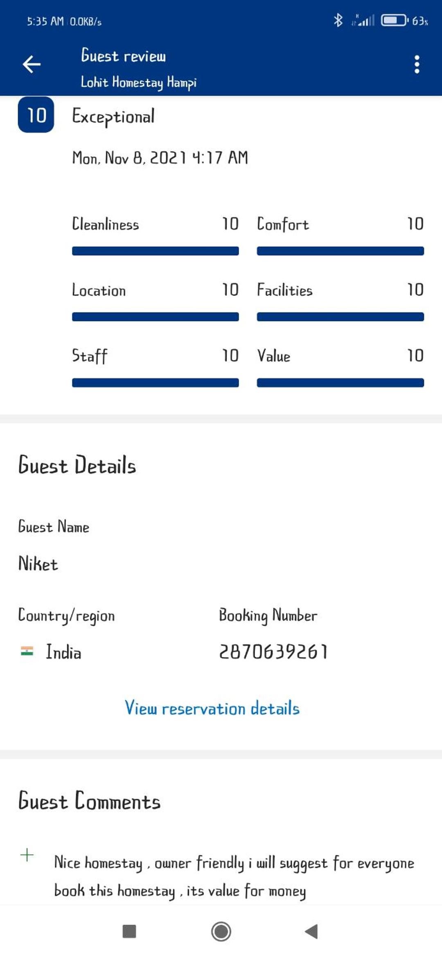Tap the green plus comment icon
This screenshot has width=442, height=958.
point(27,855)
